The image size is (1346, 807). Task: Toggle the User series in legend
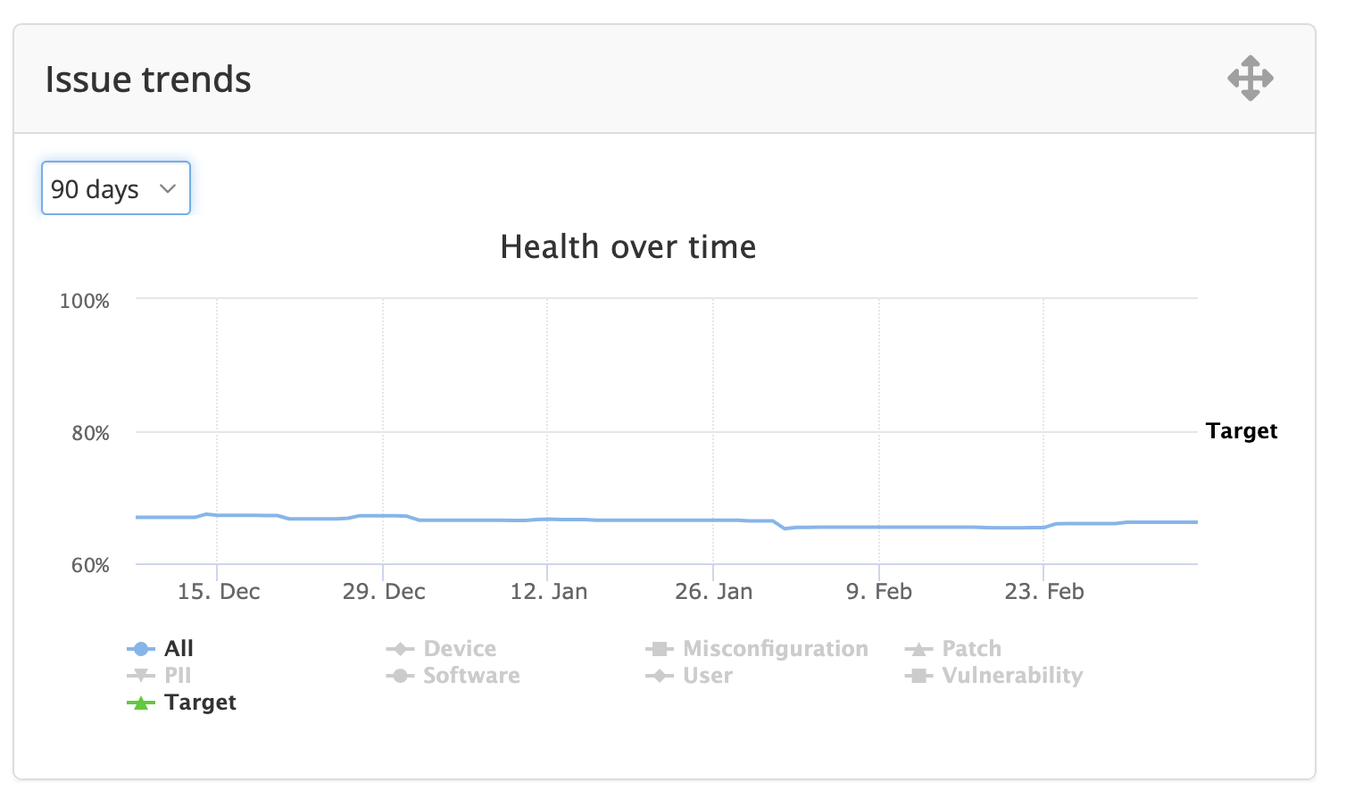(707, 675)
